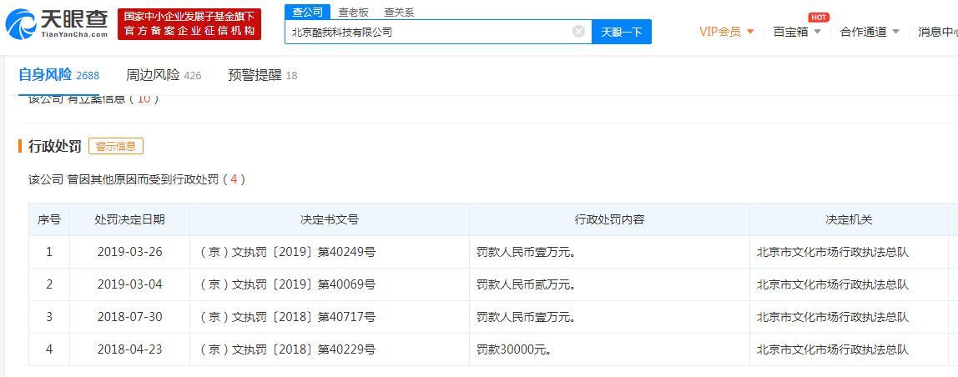Click the TianYanCha logo
Image resolution: width=958 pixels, height=377 pixels.
pos(56,24)
